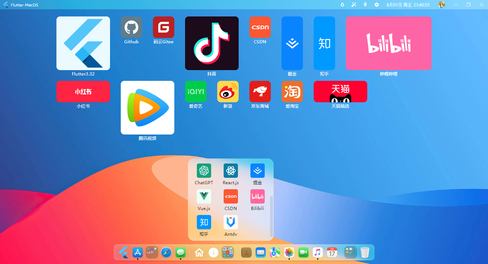Launch Bilibili (哔哩哔哩) from the desktop
The image size is (488, 264).
point(388,43)
